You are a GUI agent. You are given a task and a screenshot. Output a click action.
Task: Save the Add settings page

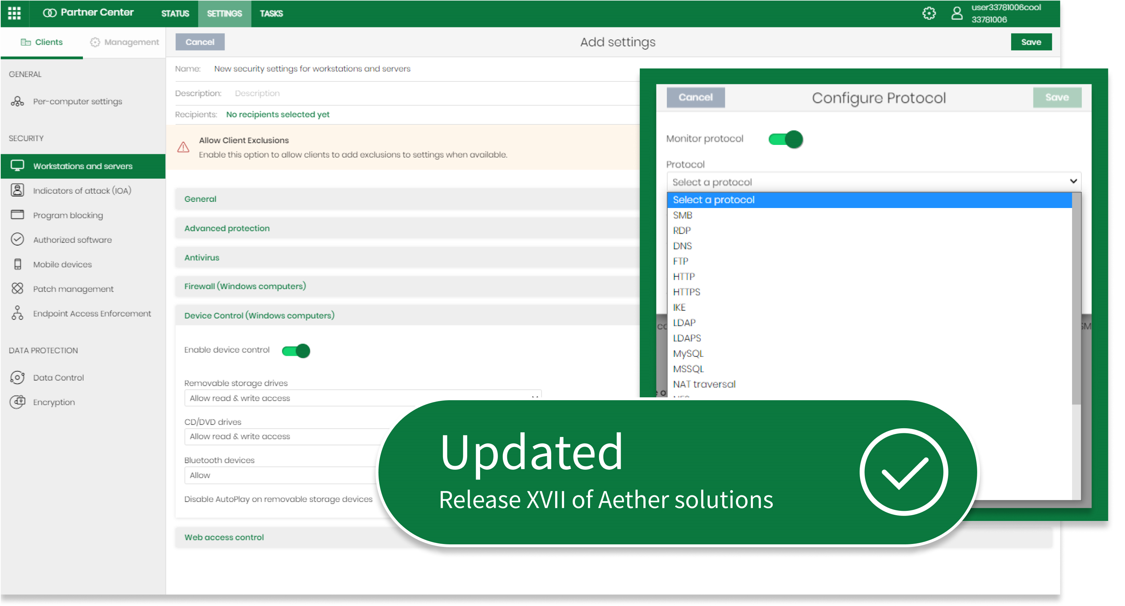(1031, 42)
